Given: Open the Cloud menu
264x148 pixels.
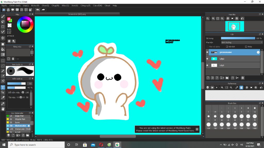Looking at the screenshot, I should [107, 5].
